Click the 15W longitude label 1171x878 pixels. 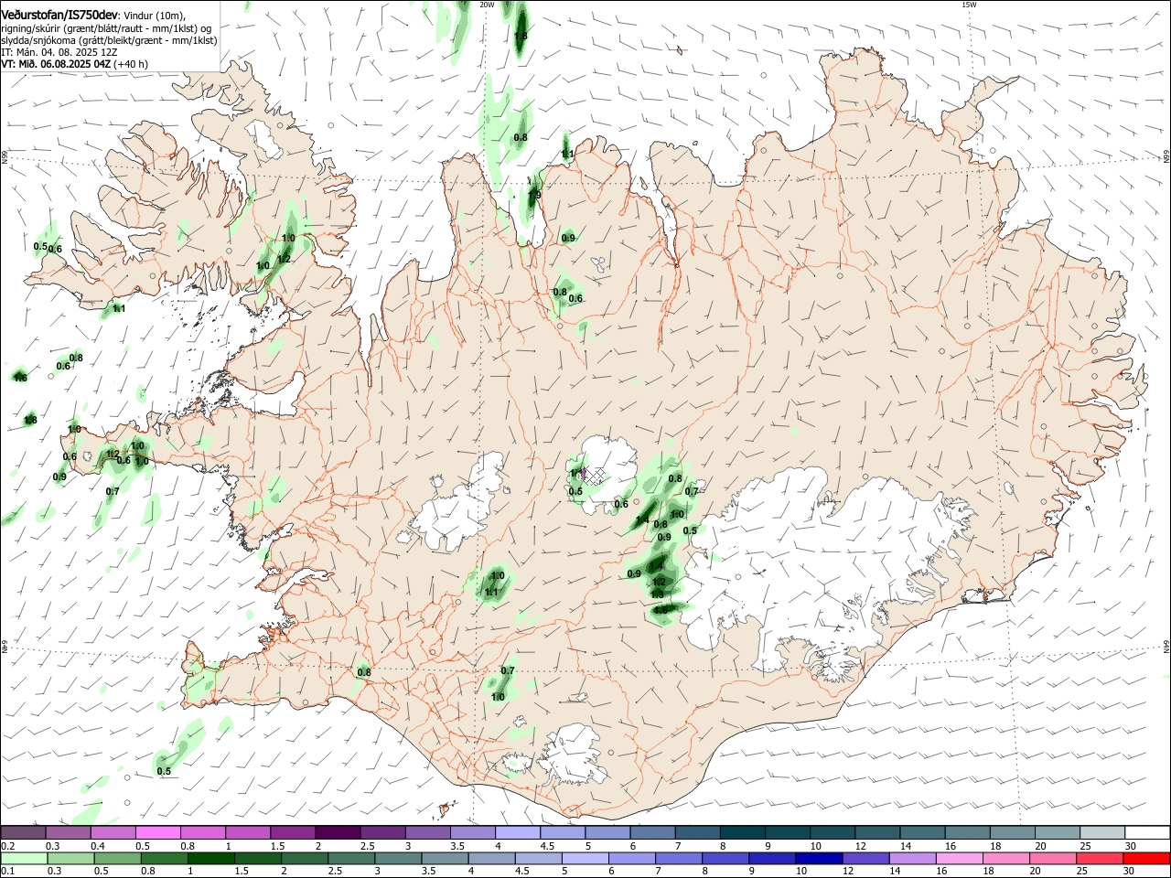[x=969, y=5]
